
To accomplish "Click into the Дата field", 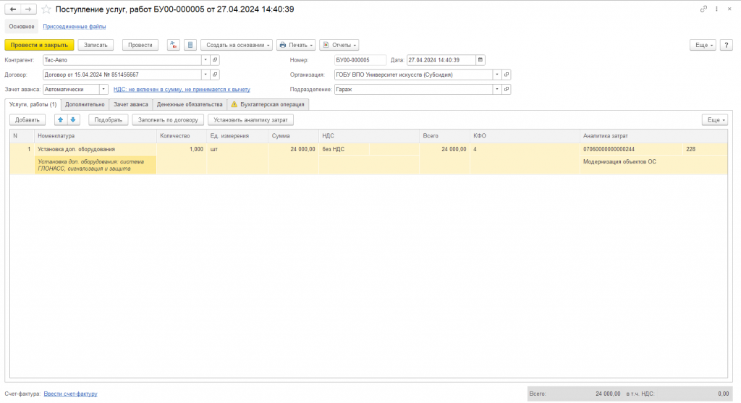I will coord(441,60).
